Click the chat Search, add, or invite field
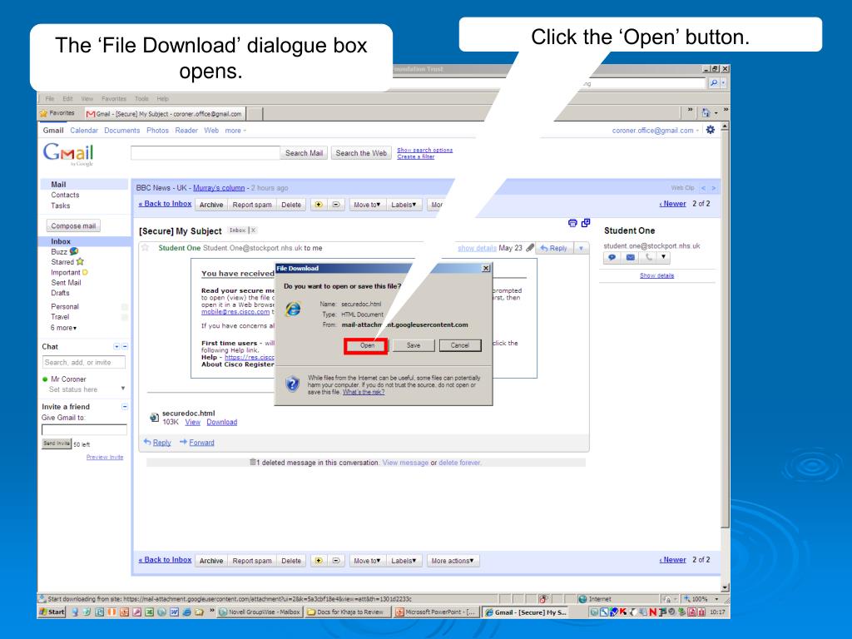The width and height of the screenshot is (852, 639). tap(84, 363)
